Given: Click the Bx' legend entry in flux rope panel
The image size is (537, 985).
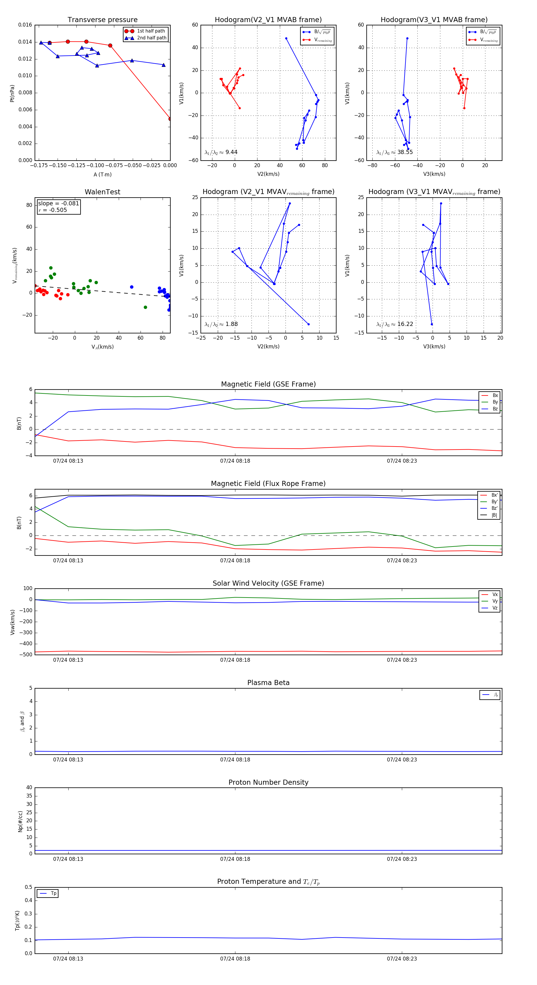Looking at the screenshot, I should coord(489,495).
